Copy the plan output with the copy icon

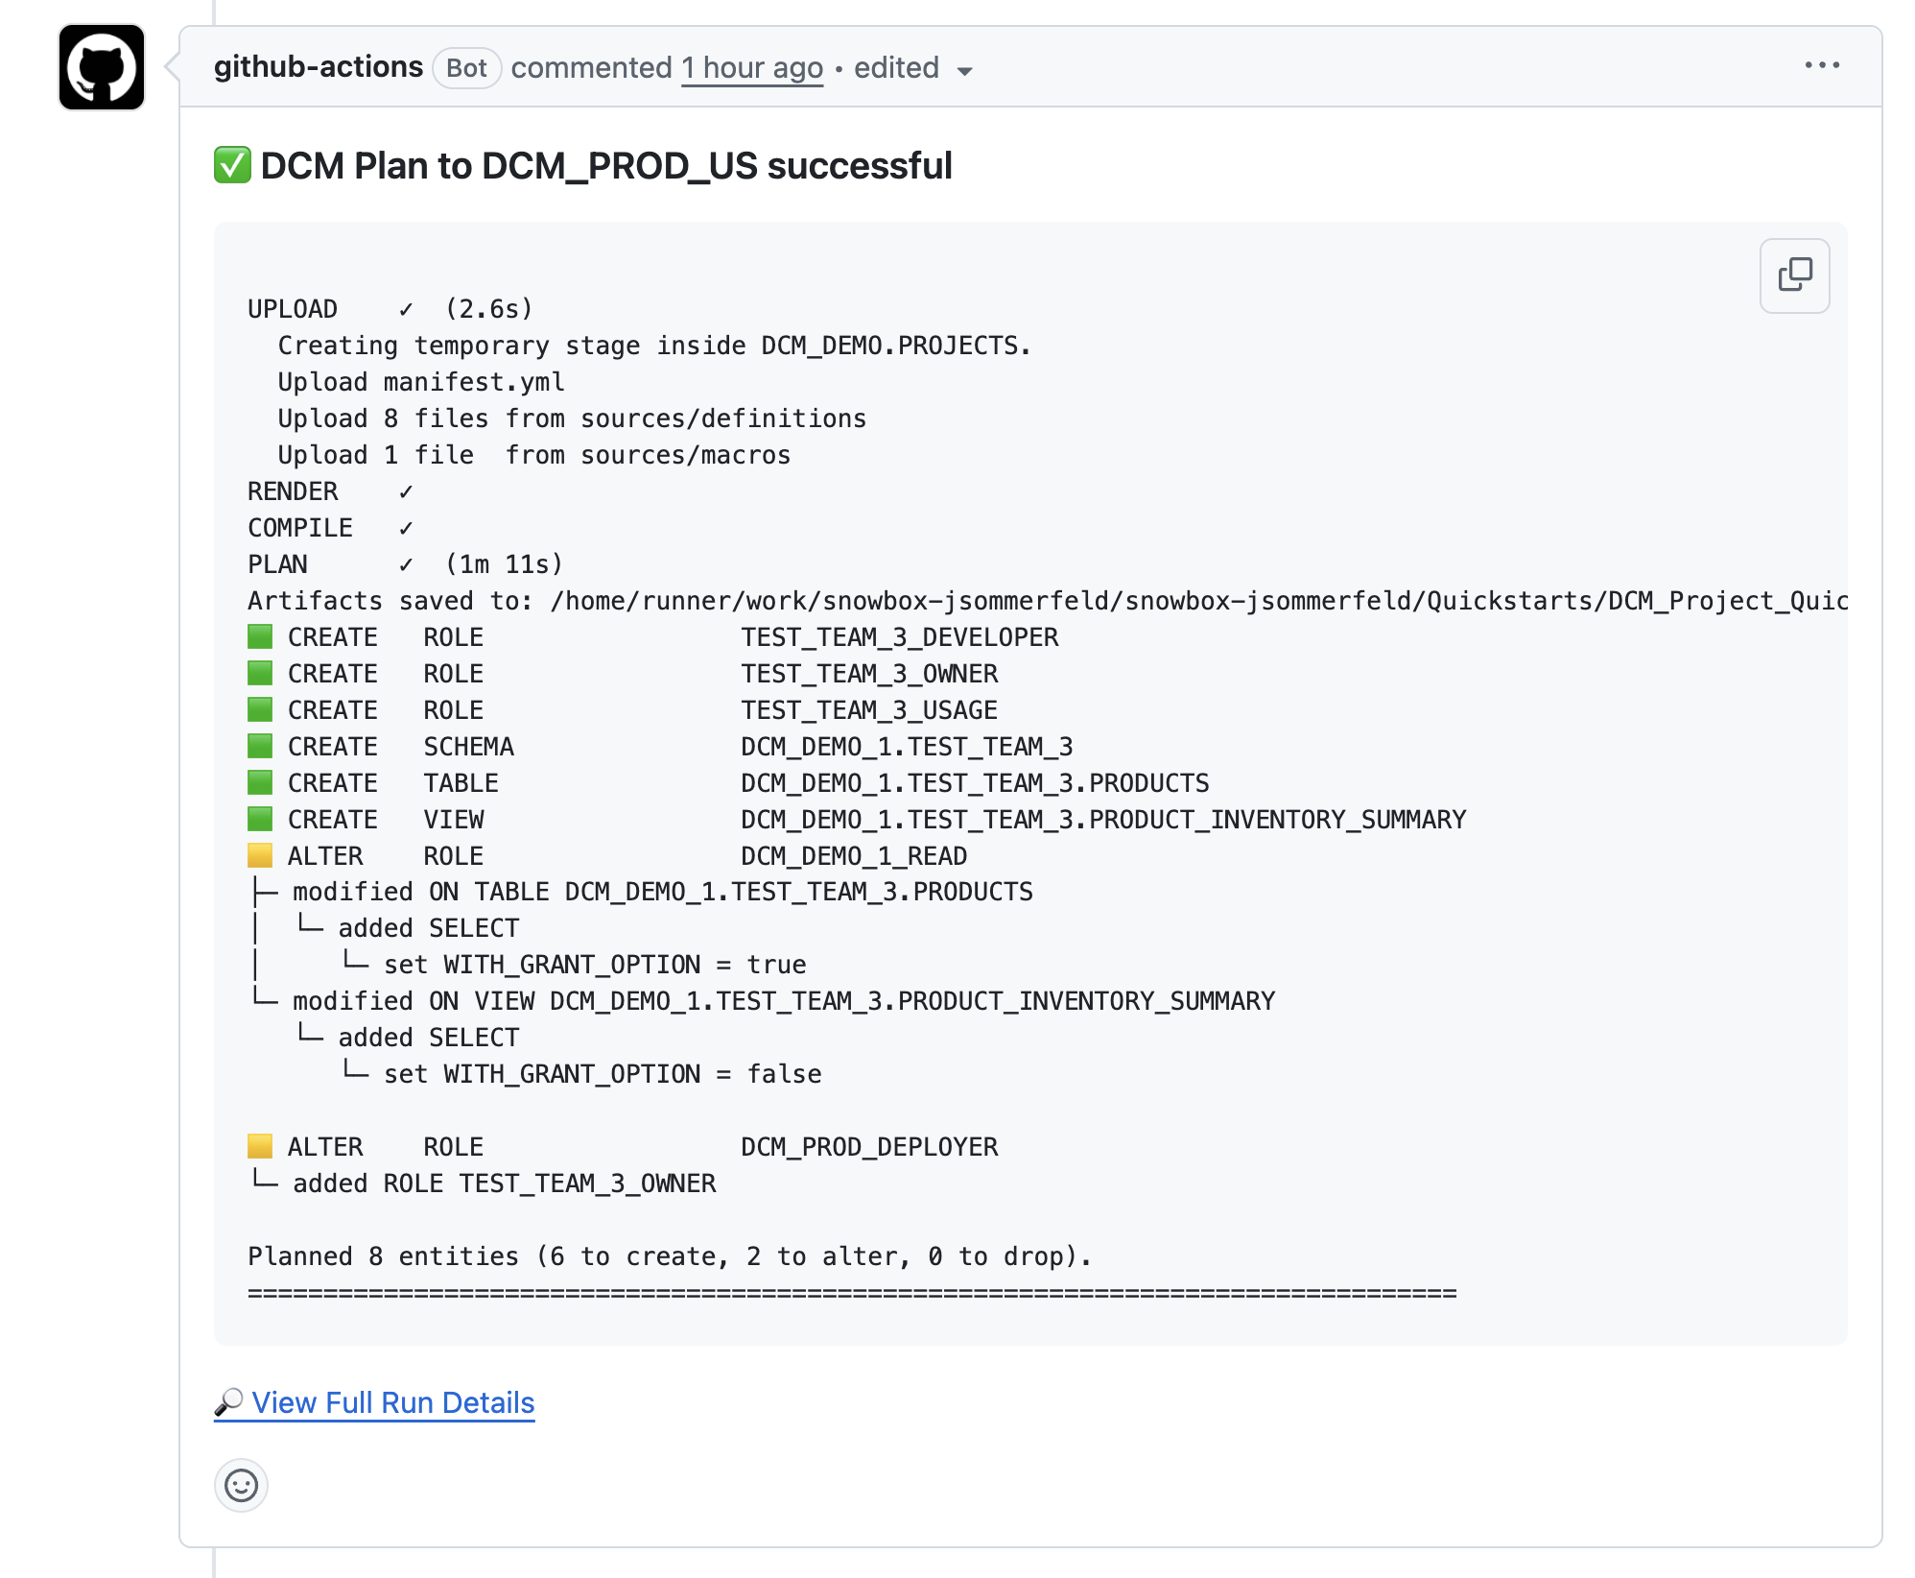1794,275
